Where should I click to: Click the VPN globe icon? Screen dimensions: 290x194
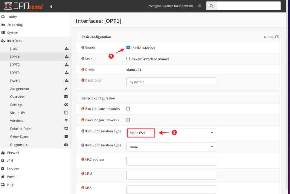3,161
